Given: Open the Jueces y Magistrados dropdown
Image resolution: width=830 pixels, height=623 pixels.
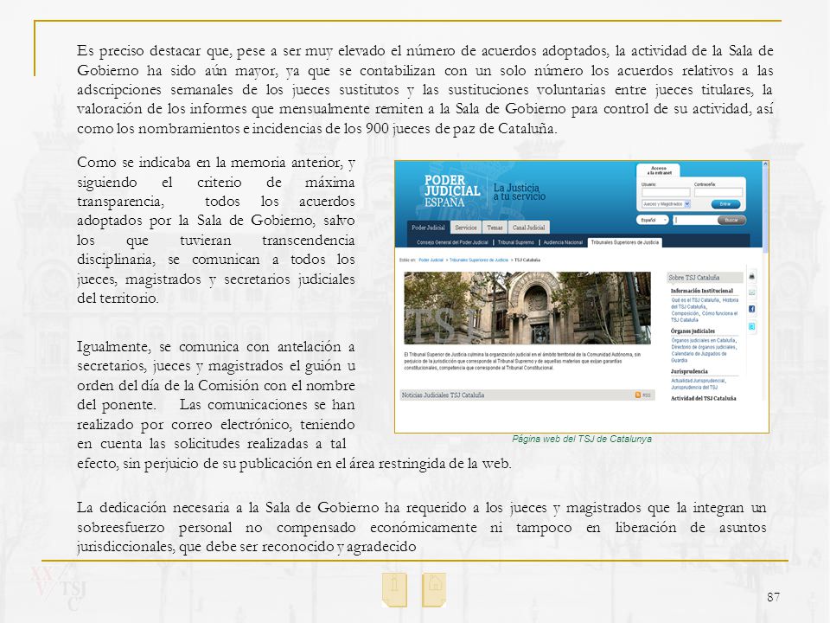Looking at the screenshot, I should click(x=666, y=204).
